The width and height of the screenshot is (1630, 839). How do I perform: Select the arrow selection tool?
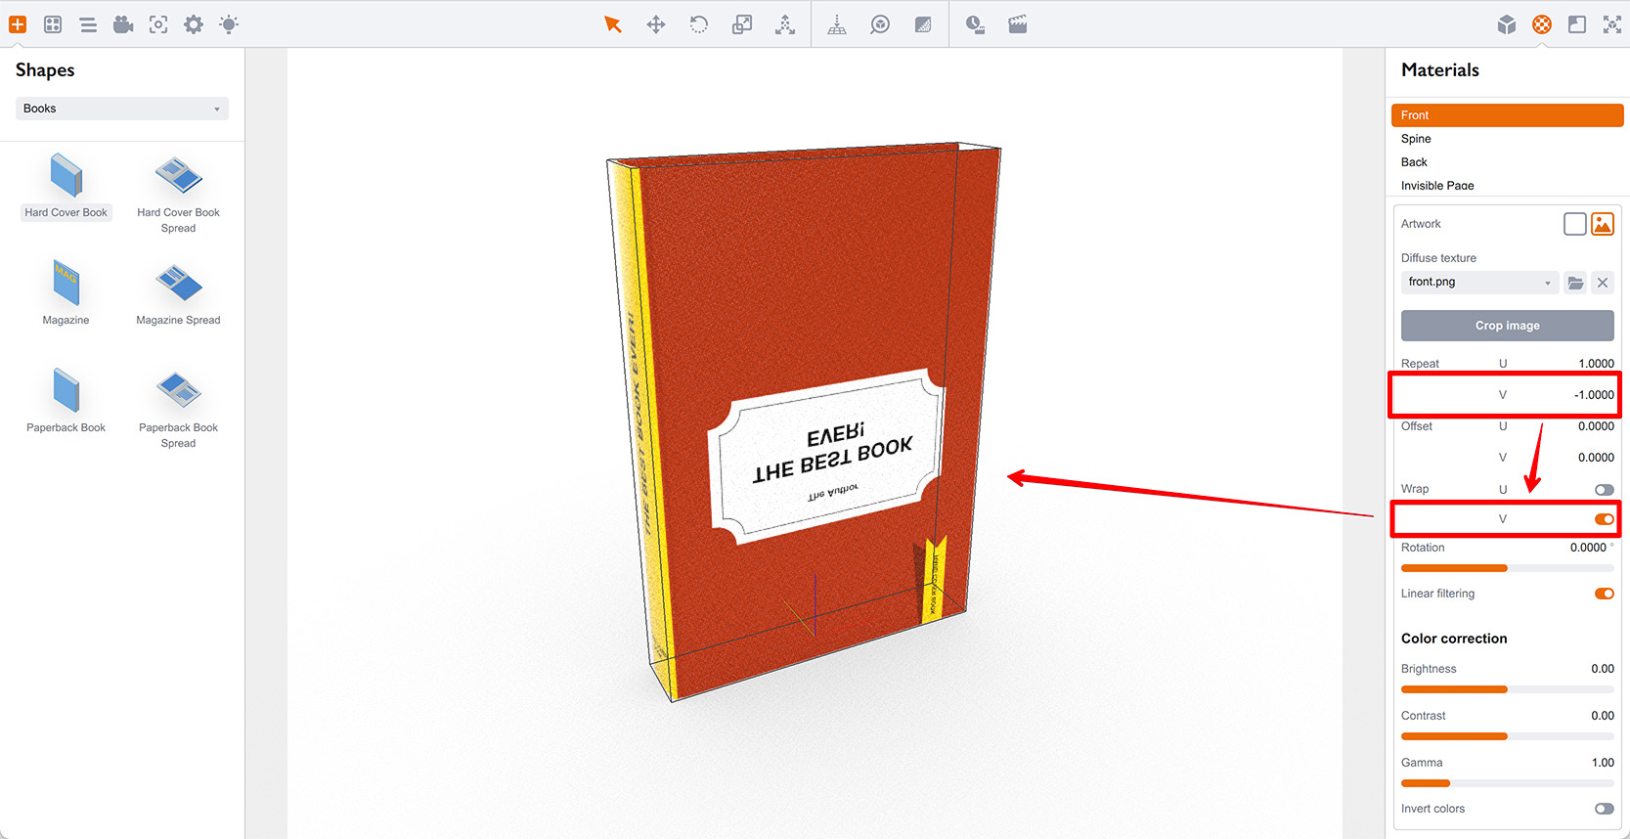[x=613, y=24]
